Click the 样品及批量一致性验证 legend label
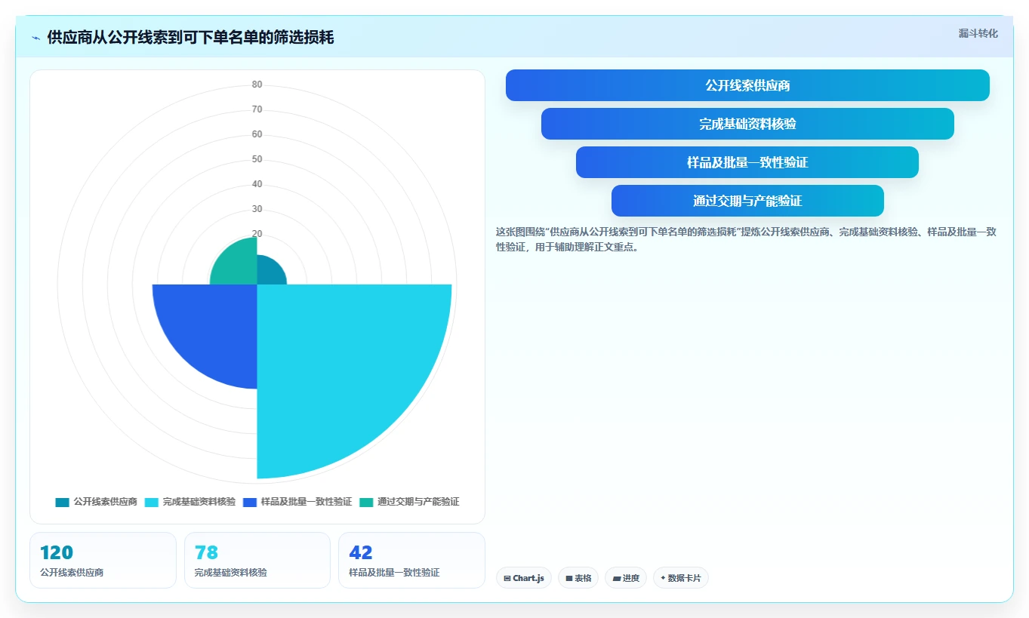1029x618 pixels. coord(306,502)
